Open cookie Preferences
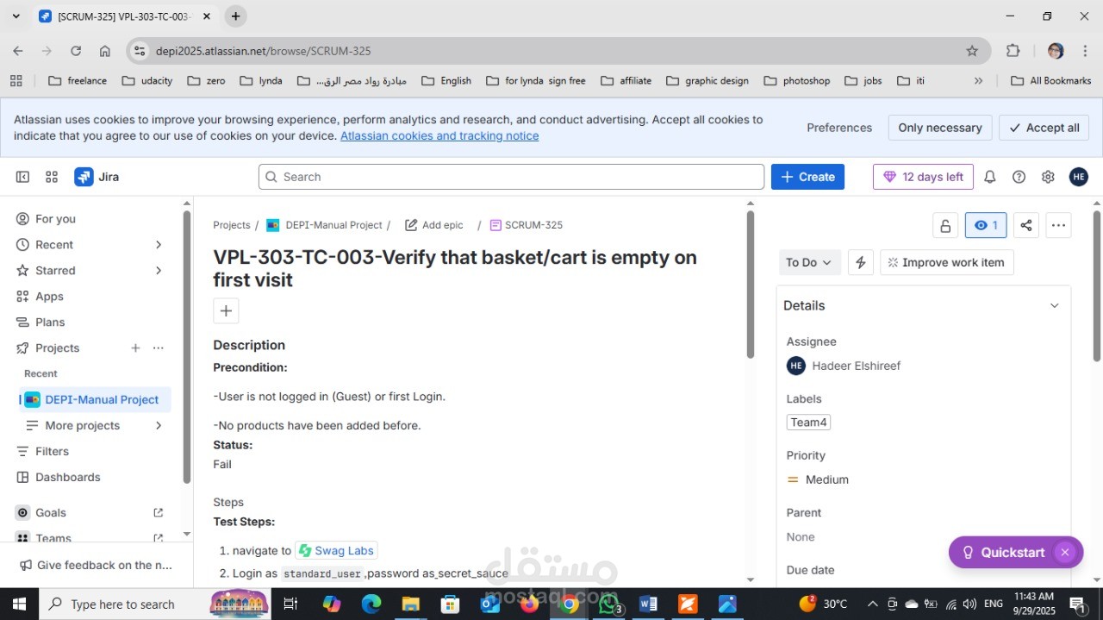1103x620 pixels. 839,128
